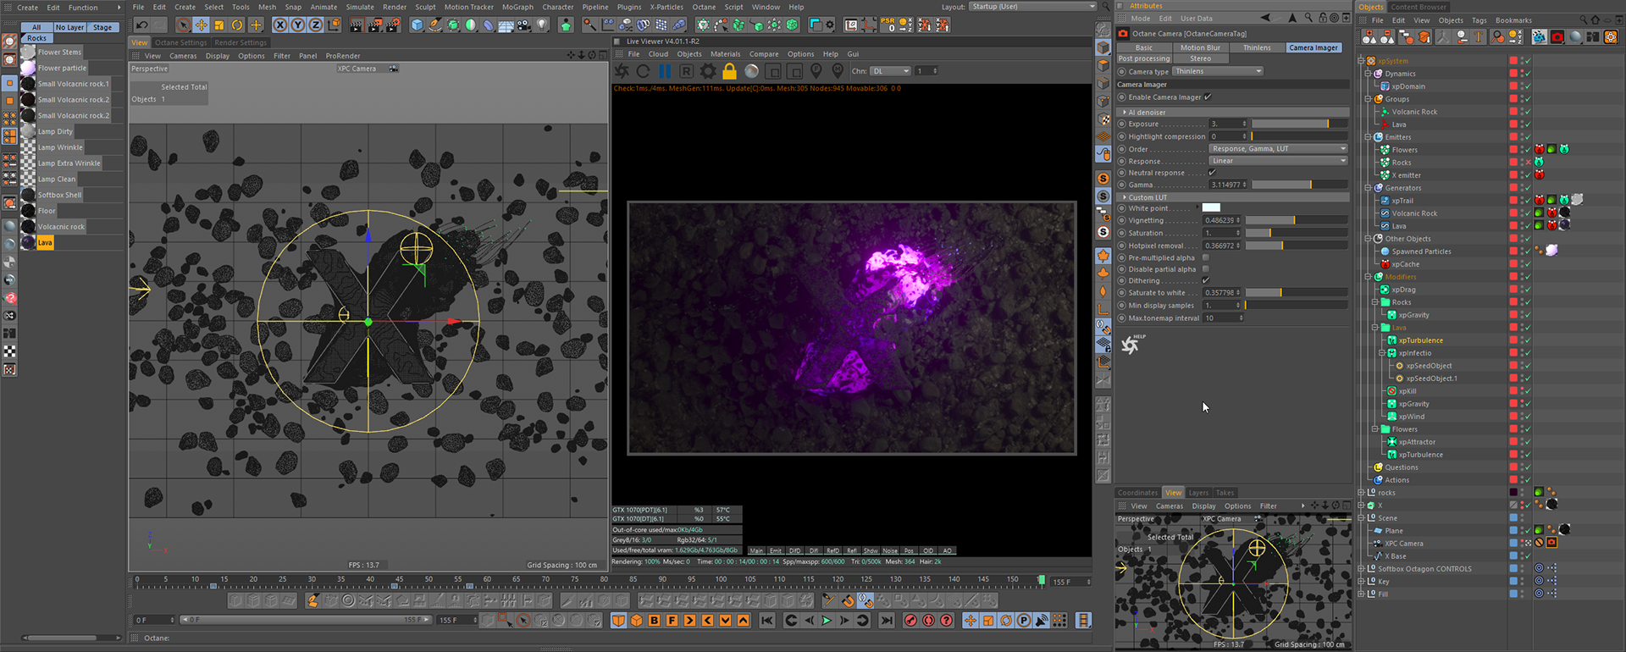This screenshot has width=1626, height=652.
Task: Click the Noise pass button in Live Viewer
Action: [x=890, y=550]
